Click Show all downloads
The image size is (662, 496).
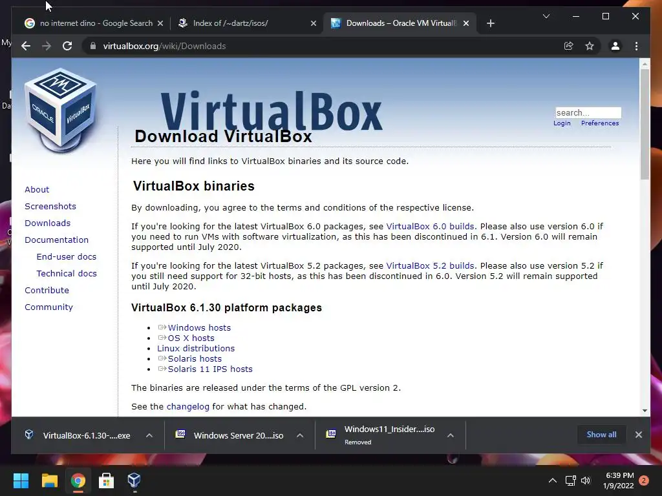(x=601, y=435)
